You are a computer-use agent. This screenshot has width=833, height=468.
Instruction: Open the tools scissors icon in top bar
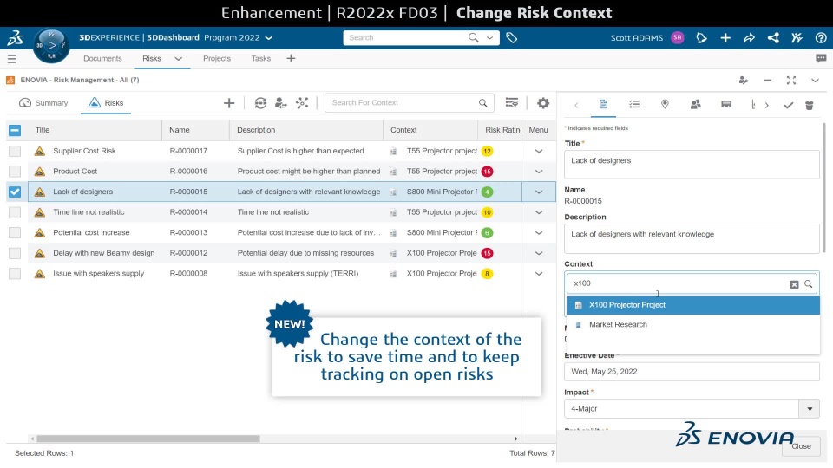click(x=797, y=37)
